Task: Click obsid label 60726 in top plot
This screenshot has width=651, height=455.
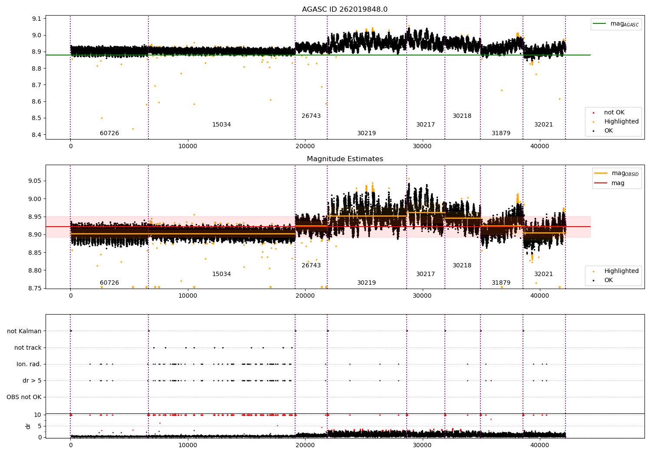Action: (x=109, y=133)
